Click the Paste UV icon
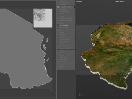Screen dimensions: 132x99 coord(58,53)
